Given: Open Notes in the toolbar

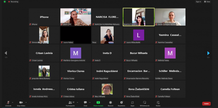Looking at the screenshot, I should (x=158, y=104).
